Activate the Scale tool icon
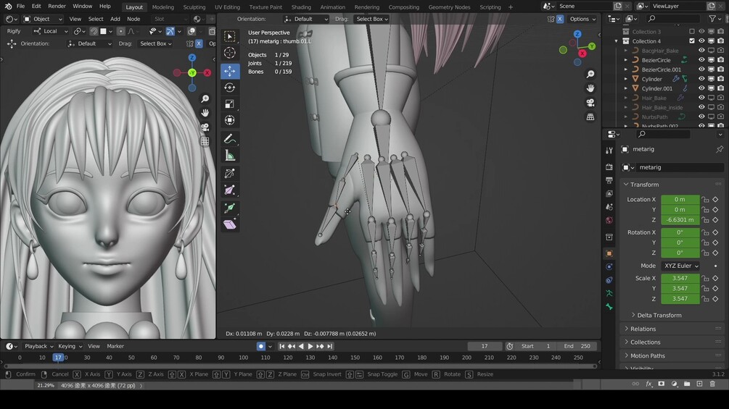Screen dimensions: 729x409 (230, 104)
